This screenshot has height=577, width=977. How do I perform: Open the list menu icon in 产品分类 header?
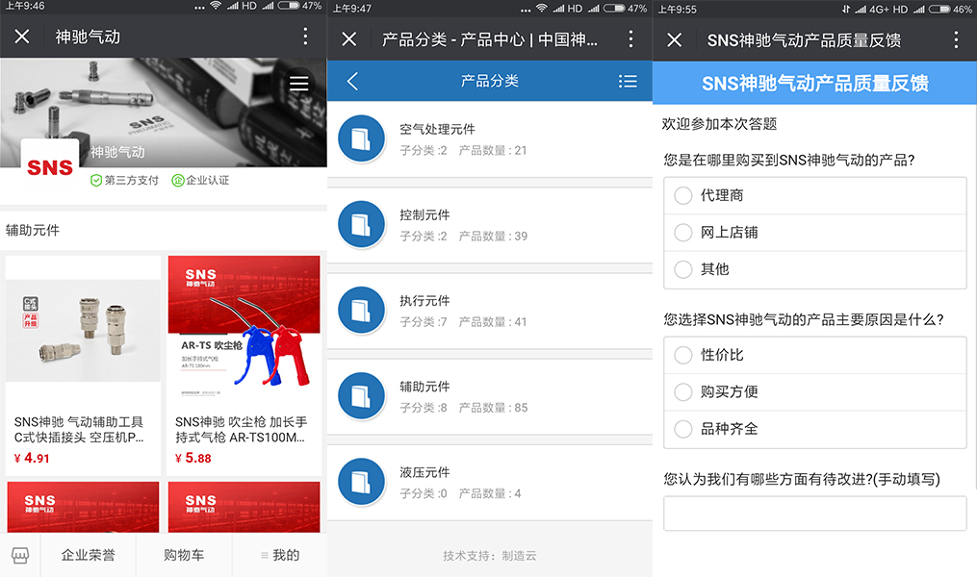click(628, 81)
